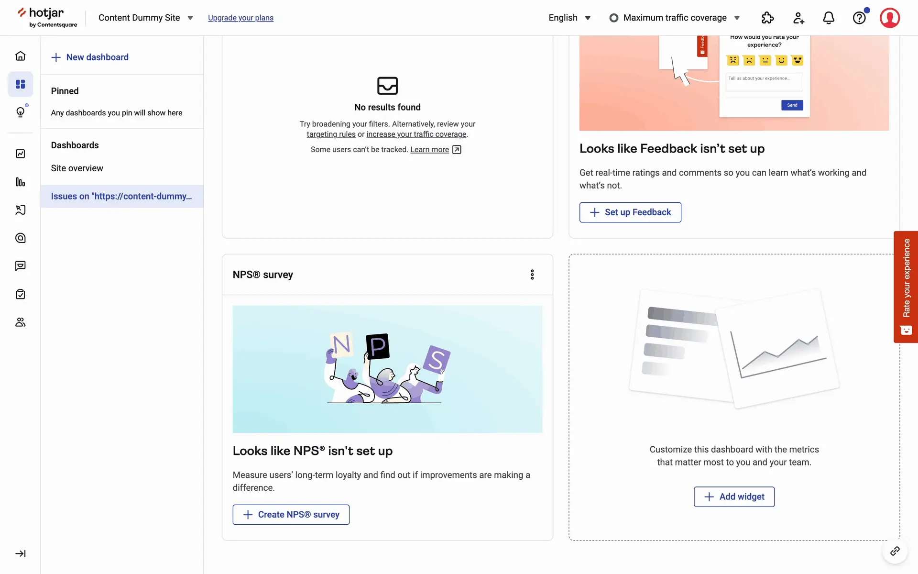The height and width of the screenshot is (574, 918).
Task: Select Issues on content-dummy dashboard
Action: tap(121, 197)
